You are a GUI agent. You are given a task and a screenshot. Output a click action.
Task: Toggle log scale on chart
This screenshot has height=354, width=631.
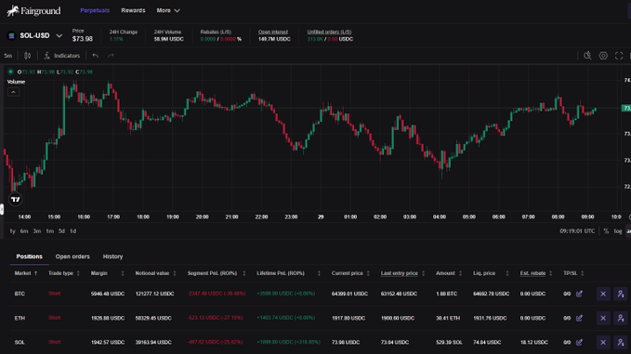click(x=618, y=231)
